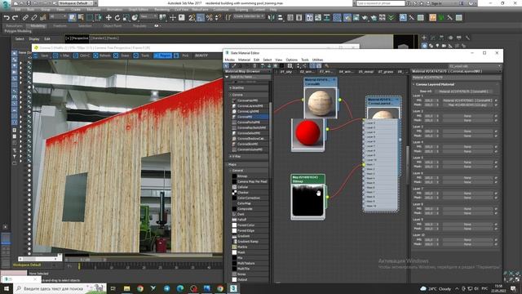Click Pick Material from Object eyedropper

234,65
